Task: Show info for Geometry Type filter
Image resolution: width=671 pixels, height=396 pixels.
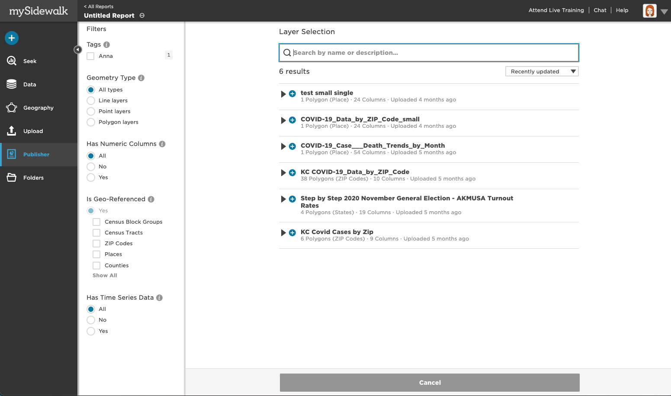Action: click(141, 78)
